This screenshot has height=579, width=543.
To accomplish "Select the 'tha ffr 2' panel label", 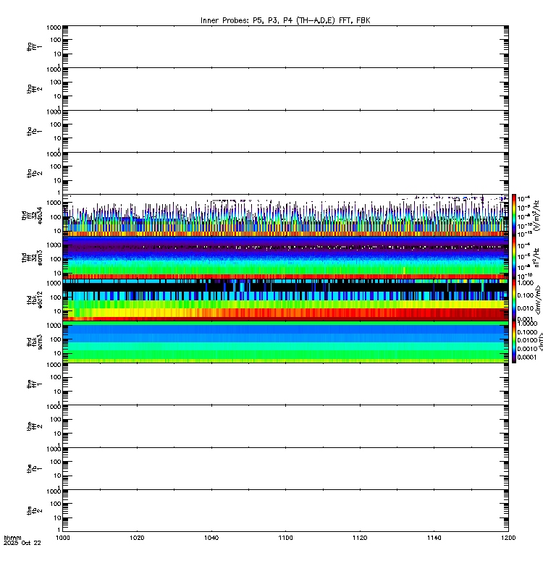I will tap(34, 89).
